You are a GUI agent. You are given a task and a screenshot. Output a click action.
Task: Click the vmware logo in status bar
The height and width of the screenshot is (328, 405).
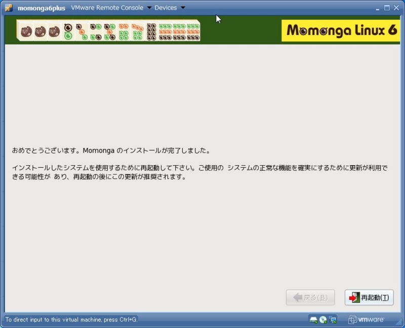tap(366, 320)
